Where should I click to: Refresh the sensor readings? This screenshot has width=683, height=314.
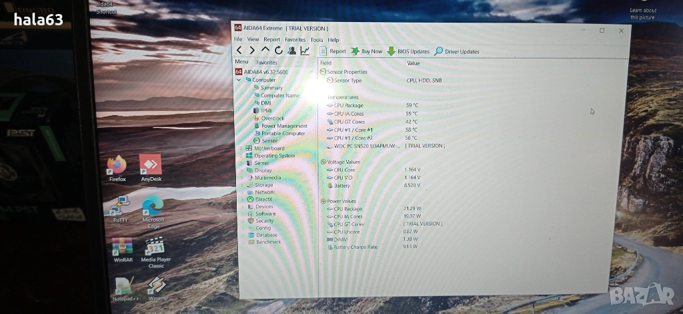(278, 51)
